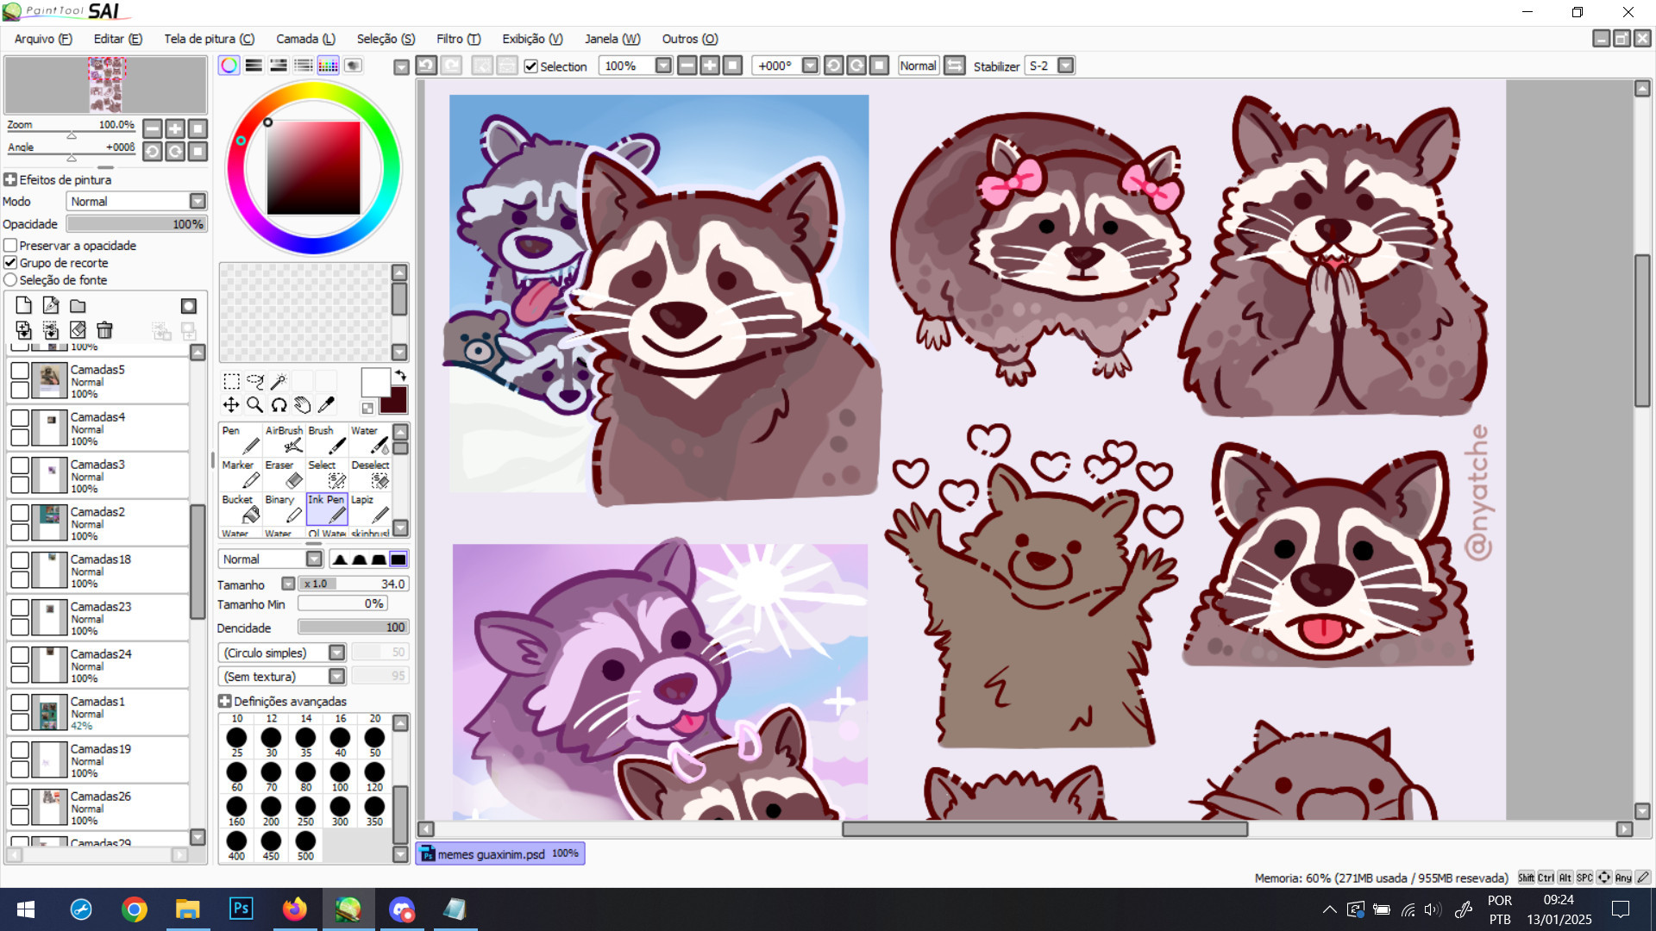Select the rotate canvas tool
Viewport: 1656px width, 931px height.
[x=279, y=404]
